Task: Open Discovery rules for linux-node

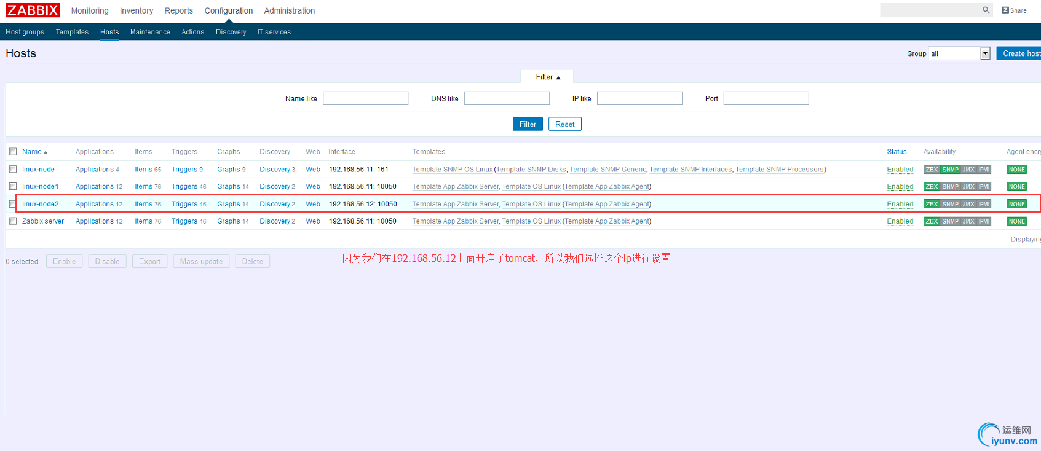Action: 275,170
